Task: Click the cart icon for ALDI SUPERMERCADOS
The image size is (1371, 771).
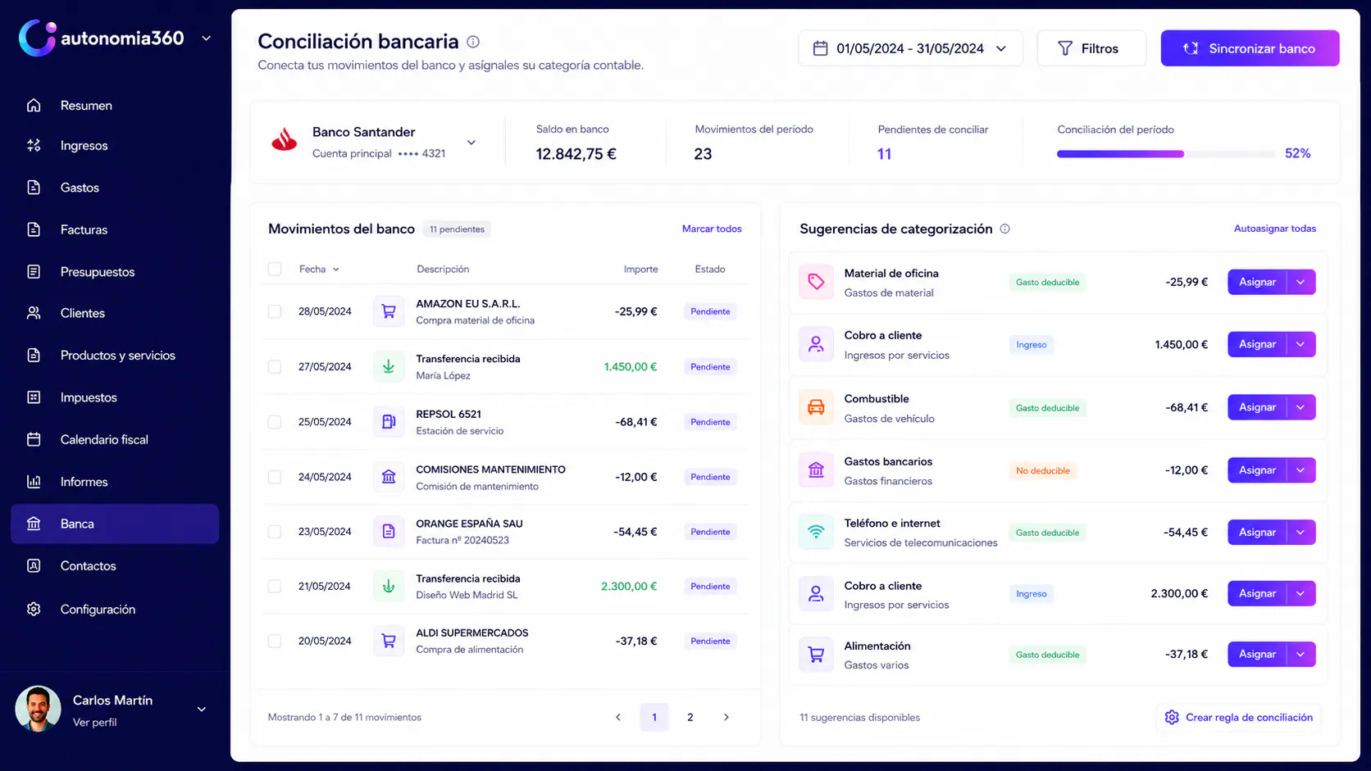Action: 389,641
